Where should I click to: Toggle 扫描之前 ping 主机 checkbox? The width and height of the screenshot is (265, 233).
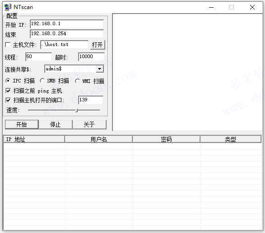pyautogui.click(x=8, y=91)
